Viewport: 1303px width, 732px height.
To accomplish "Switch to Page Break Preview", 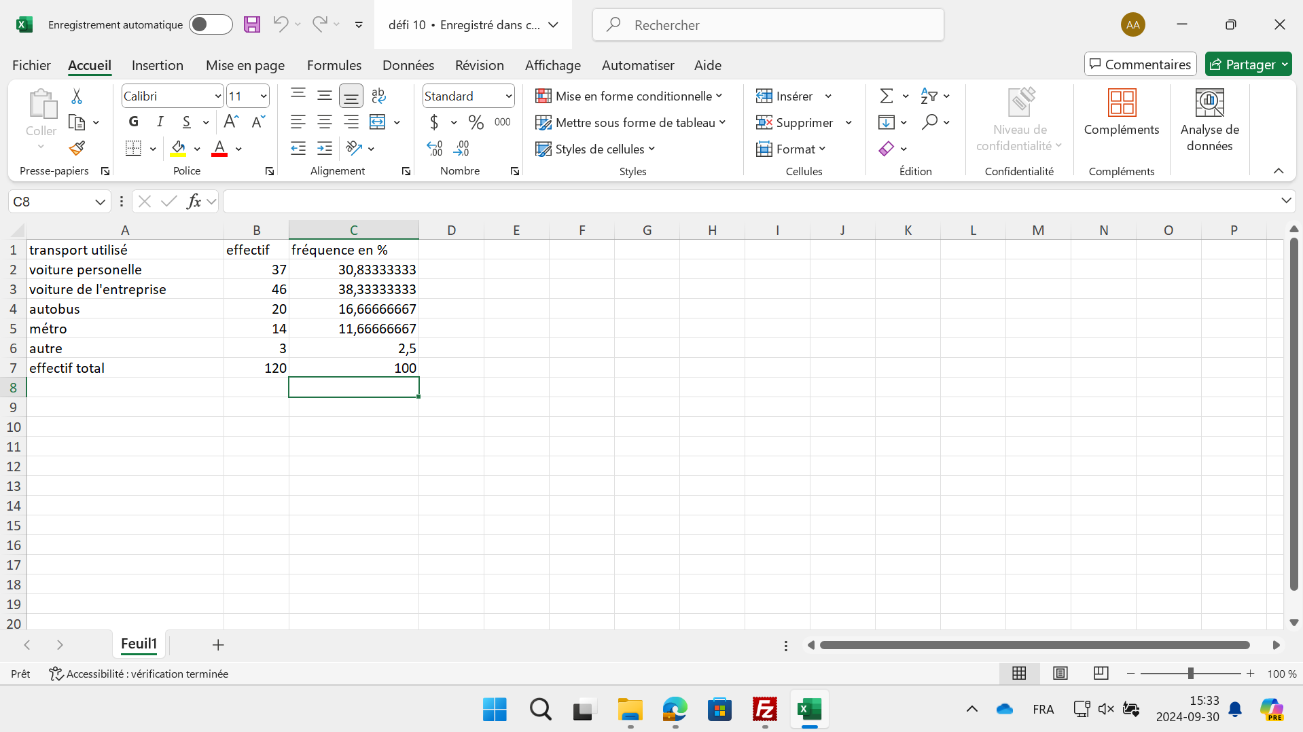I will (x=1101, y=673).
